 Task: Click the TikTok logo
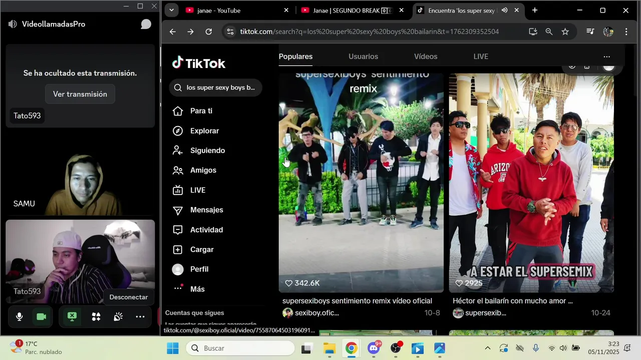point(198,63)
